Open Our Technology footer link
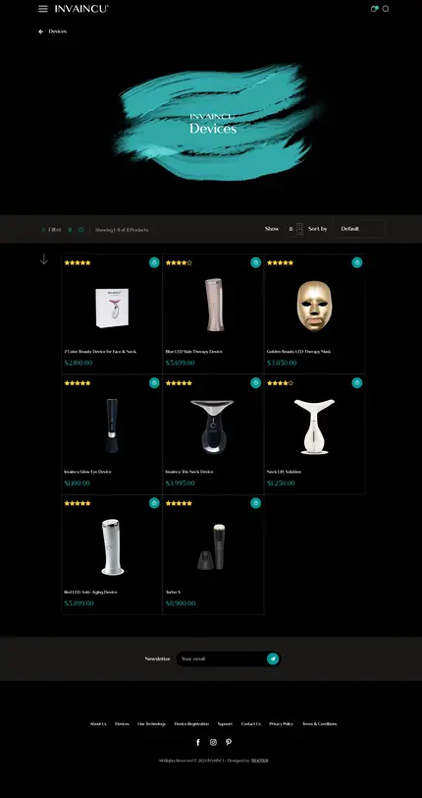 tap(151, 723)
